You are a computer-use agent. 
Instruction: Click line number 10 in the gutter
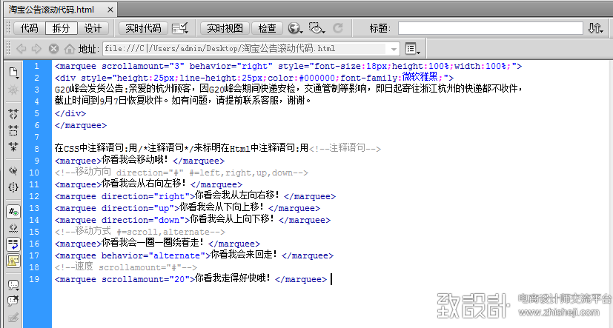[34, 173]
